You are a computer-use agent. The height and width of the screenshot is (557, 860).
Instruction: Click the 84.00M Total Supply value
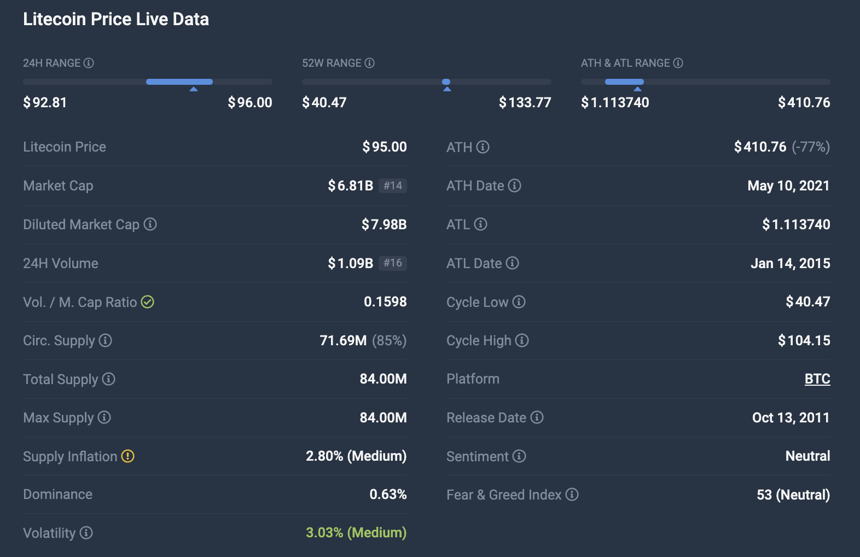point(383,379)
